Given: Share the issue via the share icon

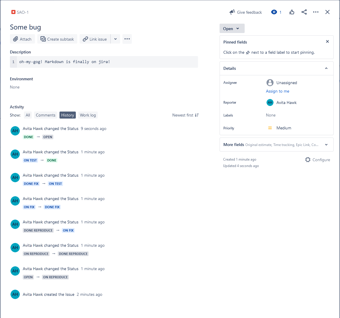Looking at the screenshot, I should coord(304,12).
